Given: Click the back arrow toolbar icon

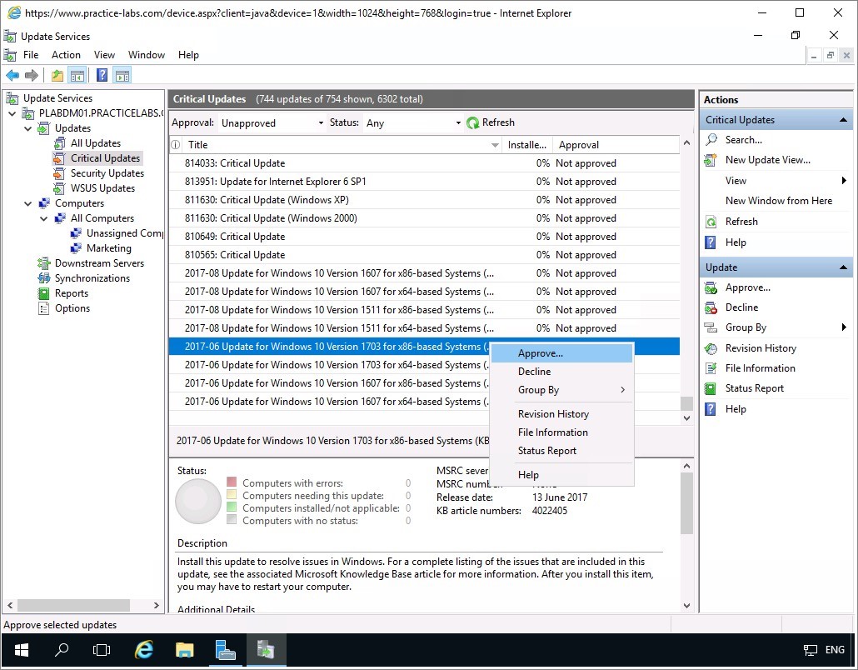Looking at the screenshot, I should click(12, 76).
